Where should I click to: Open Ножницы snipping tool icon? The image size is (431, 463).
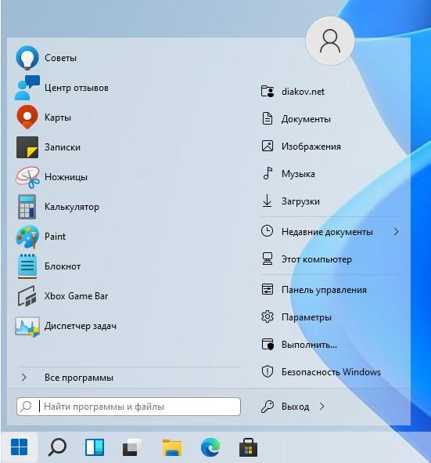[x=27, y=177]
